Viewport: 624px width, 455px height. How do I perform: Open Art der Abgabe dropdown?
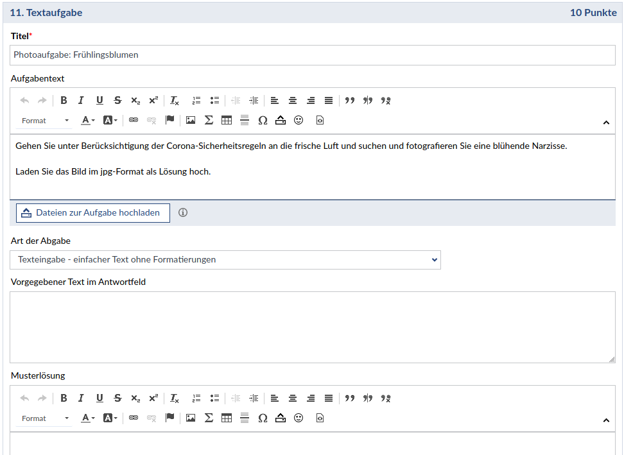[225, 260]
